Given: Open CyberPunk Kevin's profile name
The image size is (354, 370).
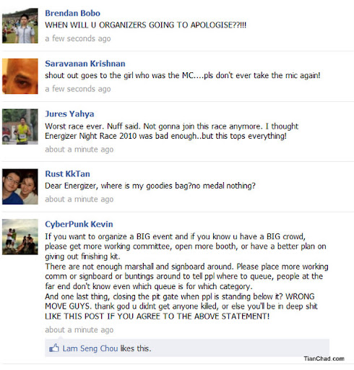Looking at the screenshot, I should pyautogui.click(x=79, y=224).
